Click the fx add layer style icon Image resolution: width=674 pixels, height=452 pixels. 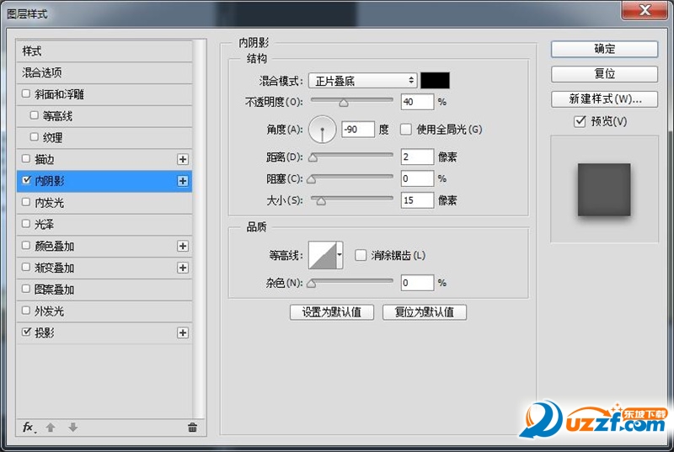[x=29, y=427]
